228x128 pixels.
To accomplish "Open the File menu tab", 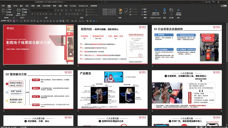I will click(x=3, y=6).
